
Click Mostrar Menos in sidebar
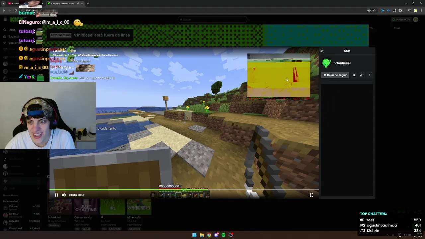[10, 195]
